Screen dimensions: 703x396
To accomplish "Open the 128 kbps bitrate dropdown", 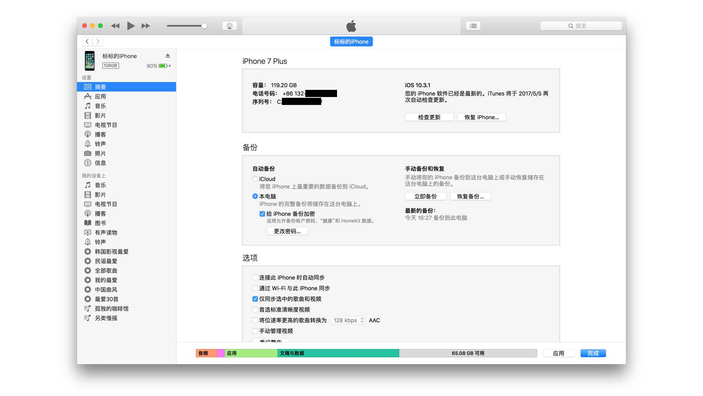I will pyautogui.click(x=348, y=320).
